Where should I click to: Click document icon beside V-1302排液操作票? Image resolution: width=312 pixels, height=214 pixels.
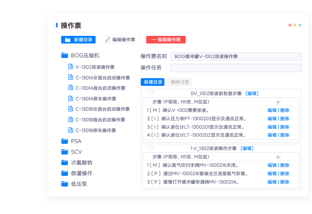point(71,67)
